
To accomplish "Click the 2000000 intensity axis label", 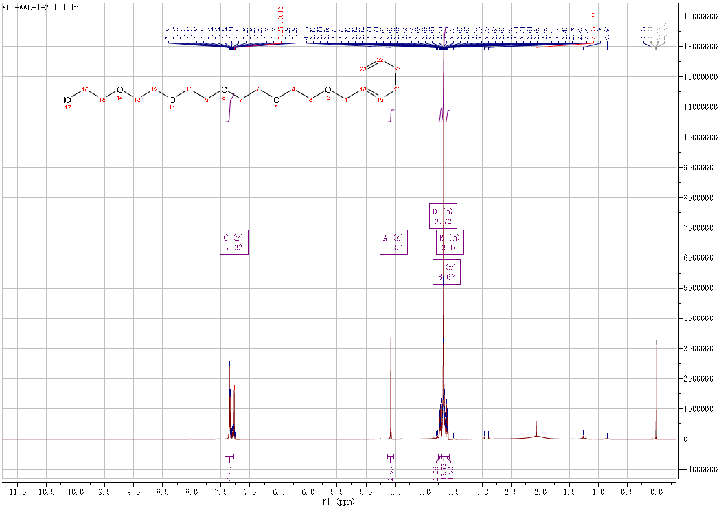I will (699, 379).
